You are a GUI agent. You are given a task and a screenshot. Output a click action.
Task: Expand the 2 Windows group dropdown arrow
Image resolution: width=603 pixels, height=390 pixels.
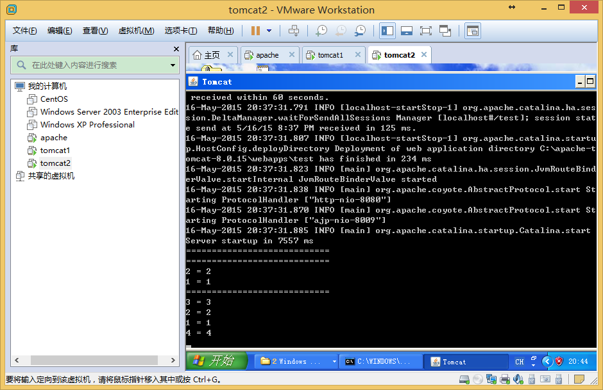coord(334,361)
